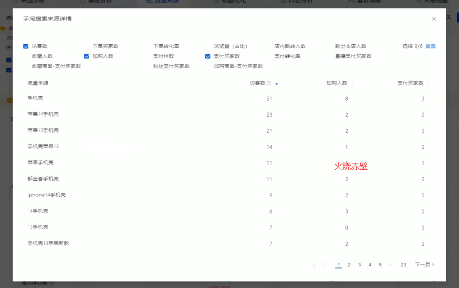Viewport: 459px width, 288px height.
Task: Click 下一页 to go to next page
Action: (x=424, y=265)
